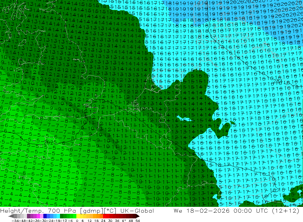303x222 pixels.
Task: Click the magenta -36 legend swatch
Action: [x=38, y=216]
